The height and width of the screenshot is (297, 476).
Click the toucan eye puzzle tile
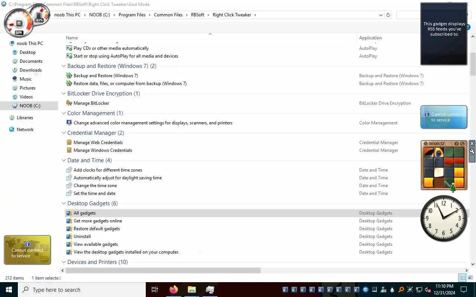(x=439, y=153)
